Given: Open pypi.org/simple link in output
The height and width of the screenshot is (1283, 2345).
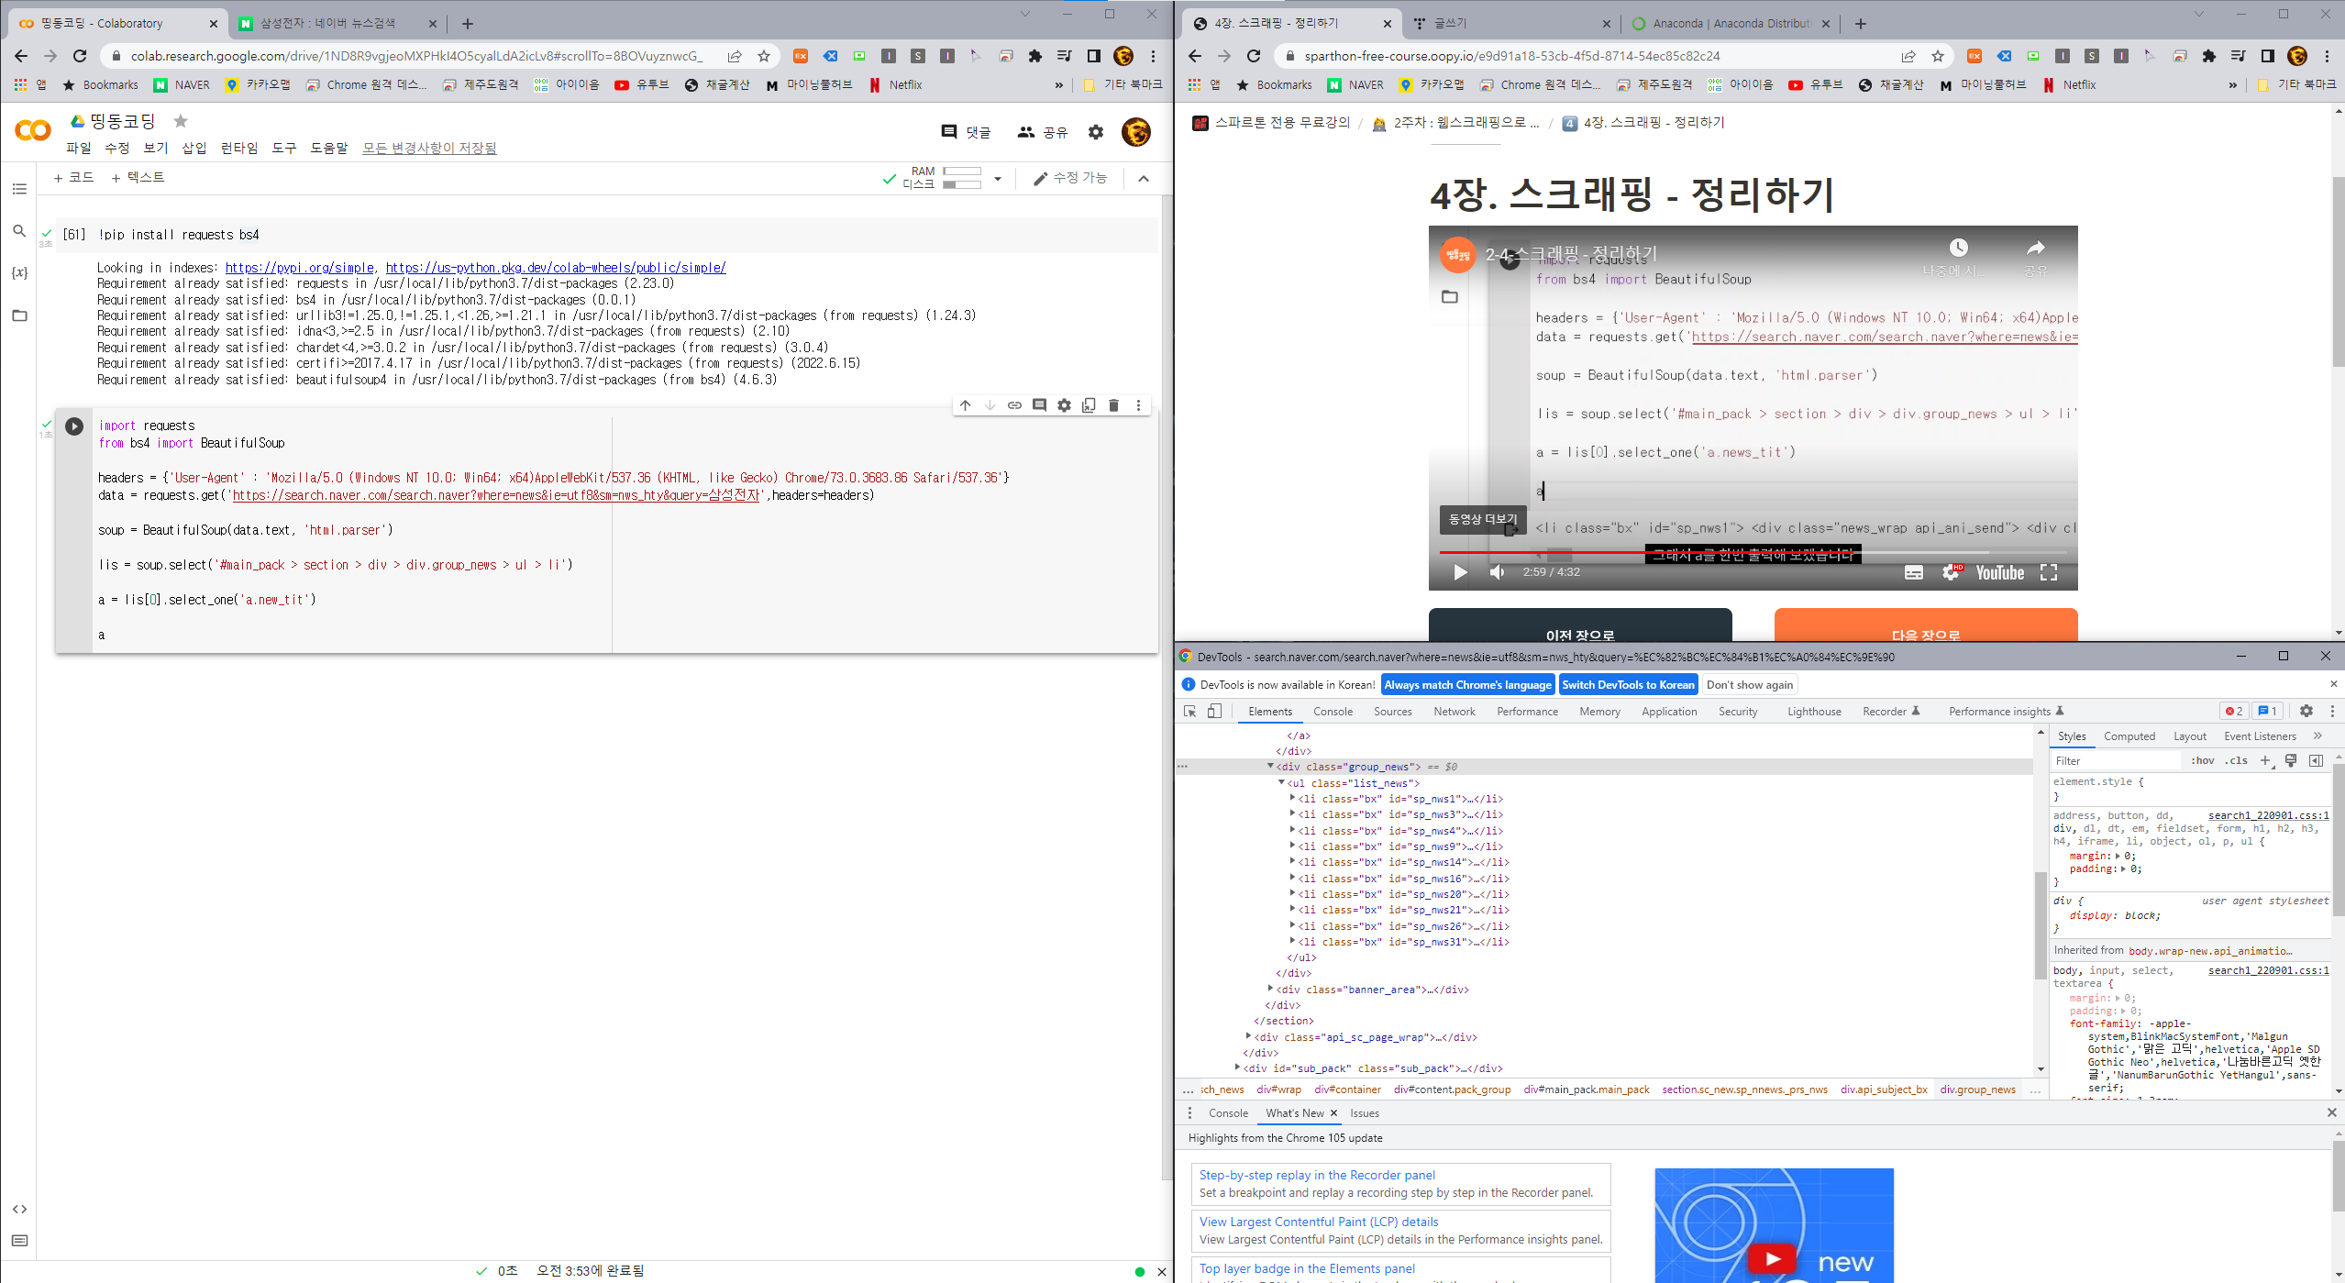Looking at the screenshot, I should [299, 268].
